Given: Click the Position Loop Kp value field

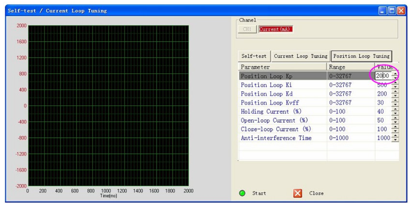Looking at the screenshot, I should [383, 76].
